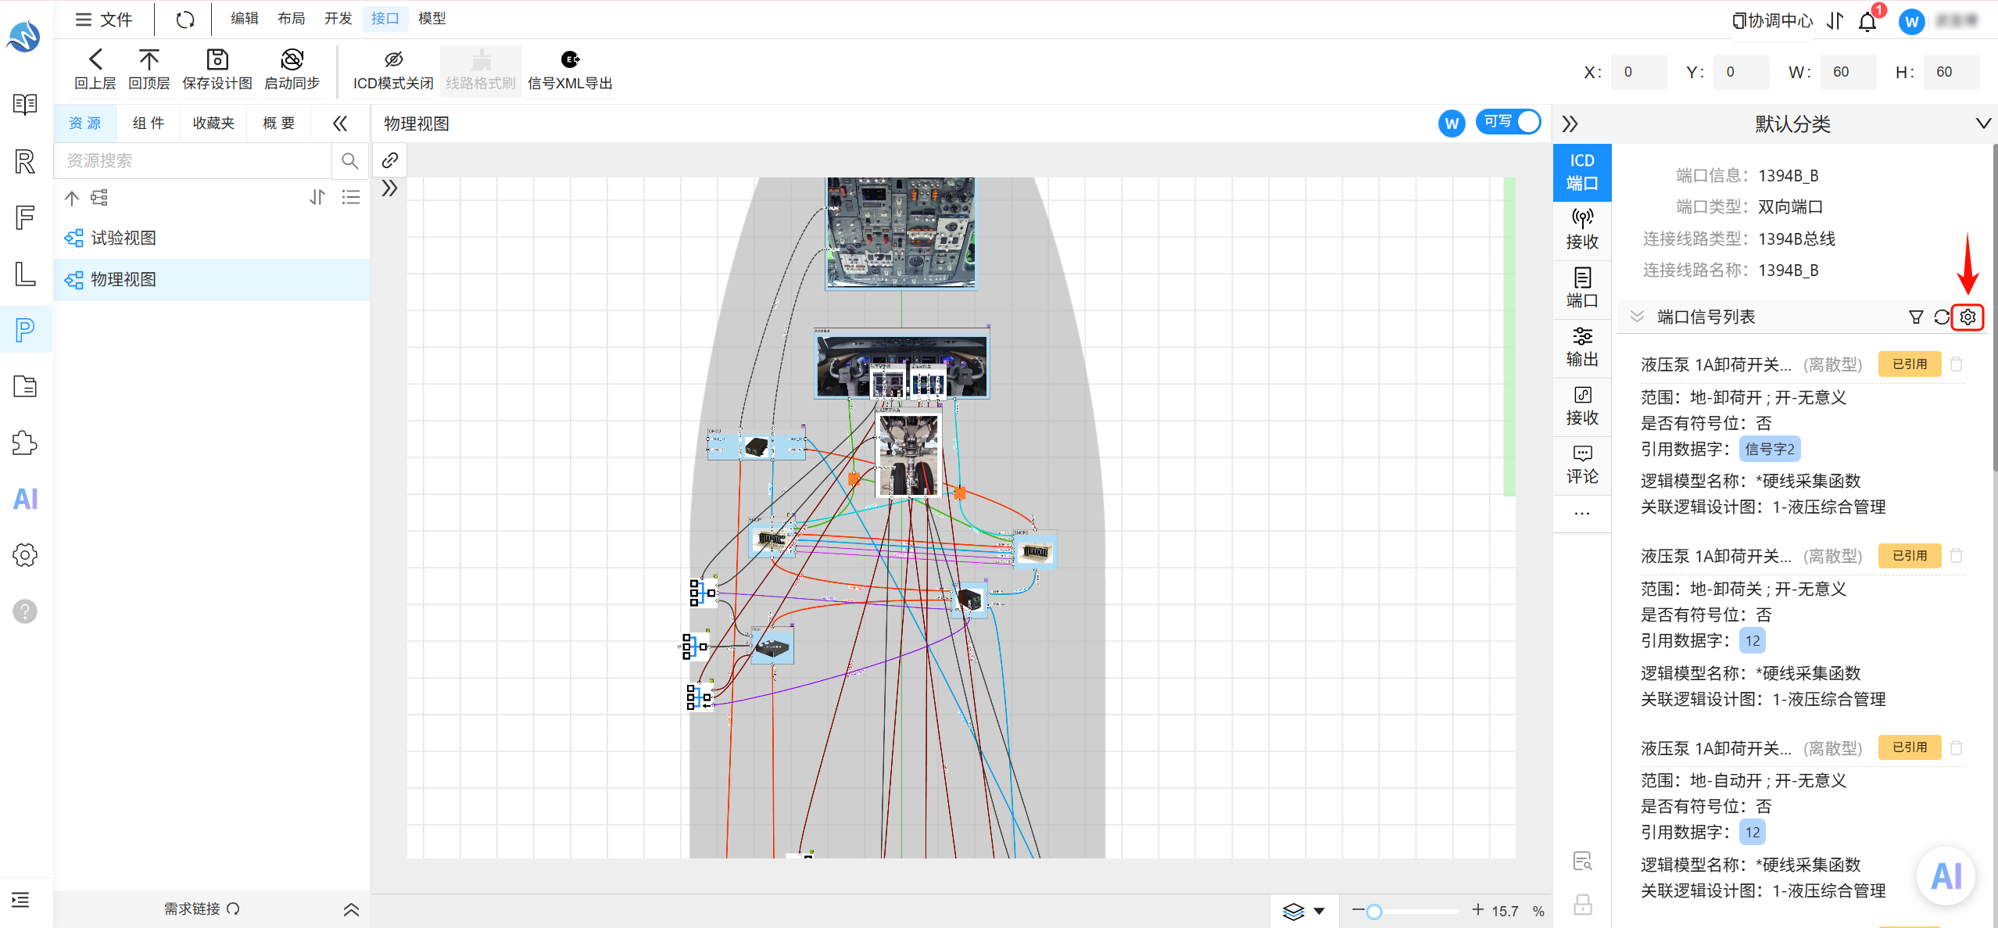Export signals with 信号XML导出
The height and width of the screenshot is (928, 1998).
[570, 69]
